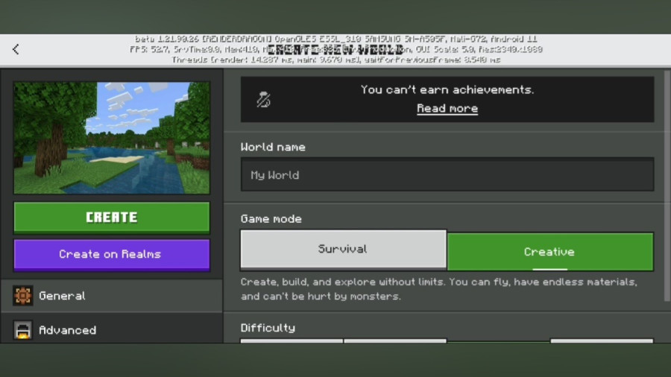Click the "Difficulty" heading
Viewport: 671px width, 377px height.
[x=268, y=328]
